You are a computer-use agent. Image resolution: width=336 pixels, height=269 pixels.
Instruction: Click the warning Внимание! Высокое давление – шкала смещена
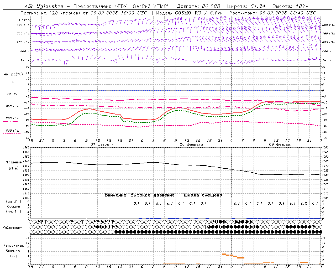(x=163, y=195)
